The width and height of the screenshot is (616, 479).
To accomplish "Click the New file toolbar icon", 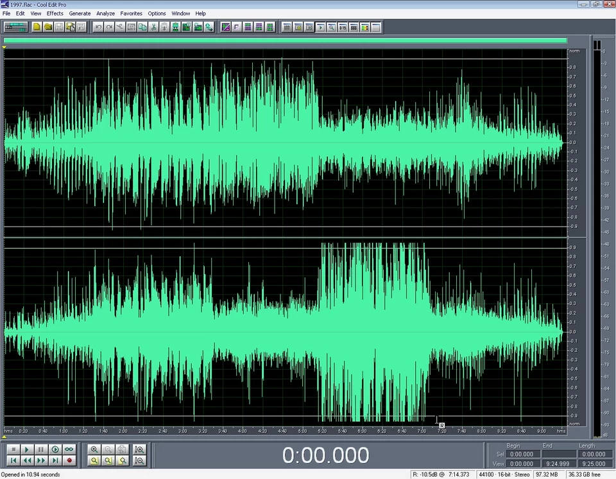I will [37, 27].
